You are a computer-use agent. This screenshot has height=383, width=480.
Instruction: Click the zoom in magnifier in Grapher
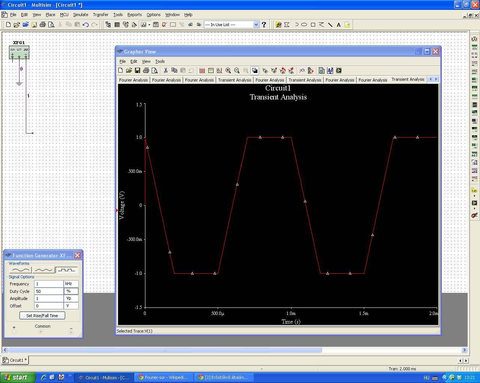coord(228,70)
